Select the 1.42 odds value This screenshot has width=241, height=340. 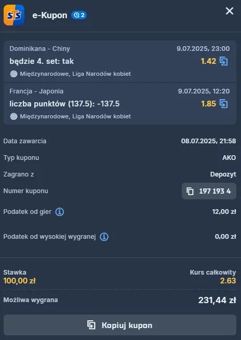click(208, 61)
